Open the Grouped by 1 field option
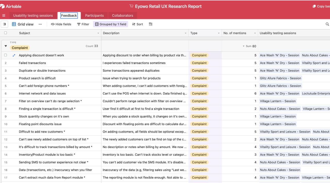330x183 pixels. tap(111, 24)
